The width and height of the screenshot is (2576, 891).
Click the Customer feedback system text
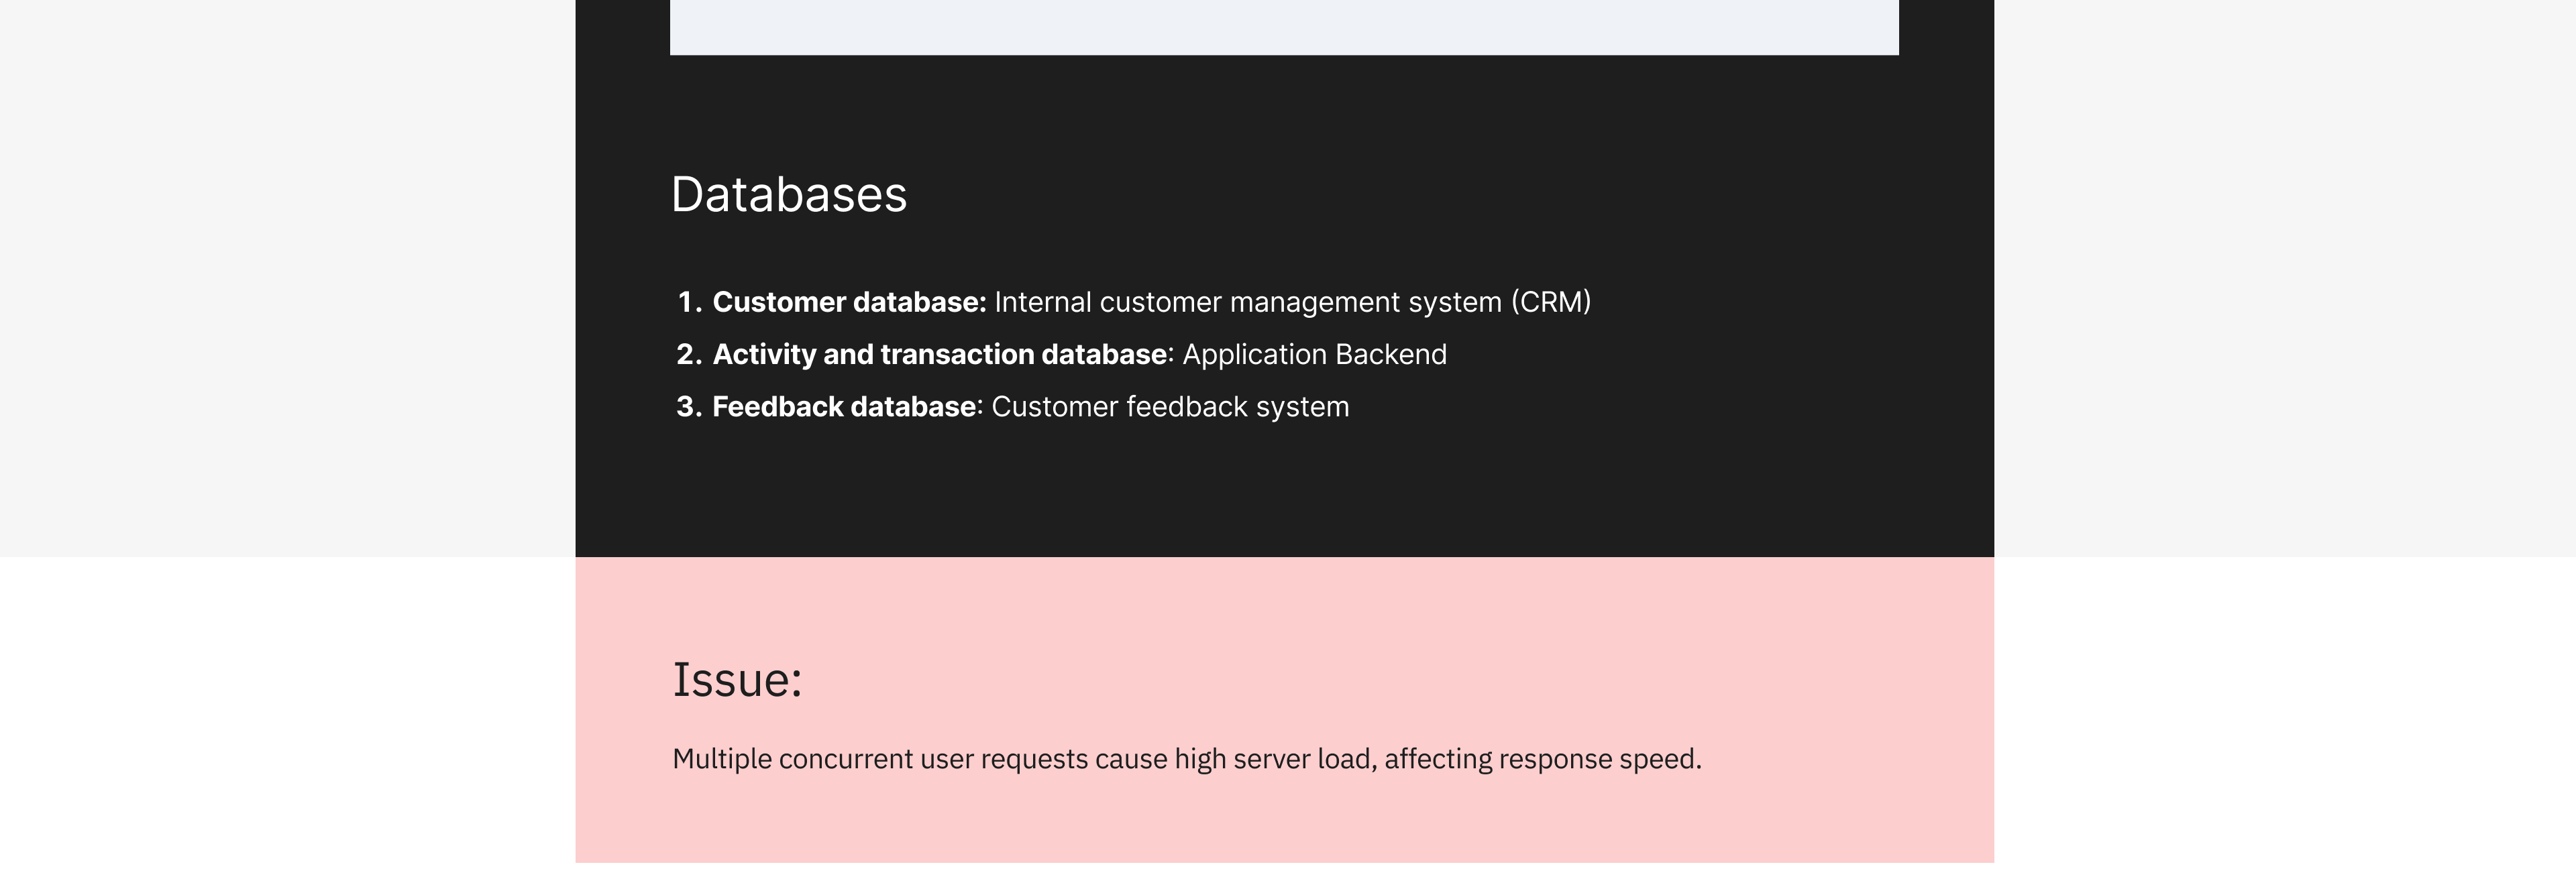click(1170, 406)
